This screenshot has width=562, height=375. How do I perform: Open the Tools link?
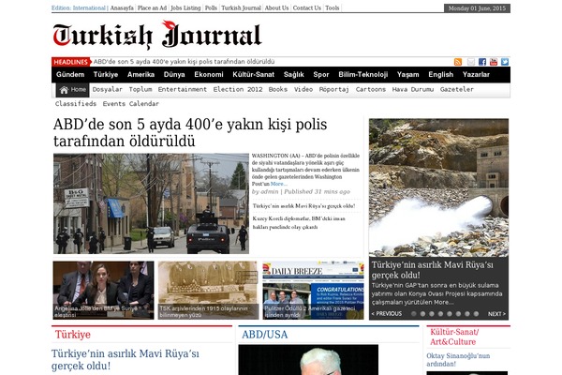click(x=333, y=7)
